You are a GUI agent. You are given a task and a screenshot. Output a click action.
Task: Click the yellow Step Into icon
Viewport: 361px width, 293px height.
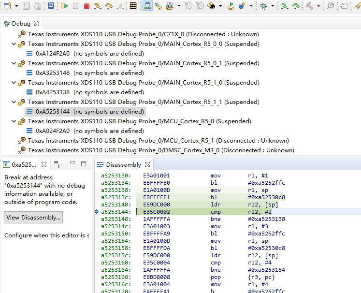(x=98, y=6)
